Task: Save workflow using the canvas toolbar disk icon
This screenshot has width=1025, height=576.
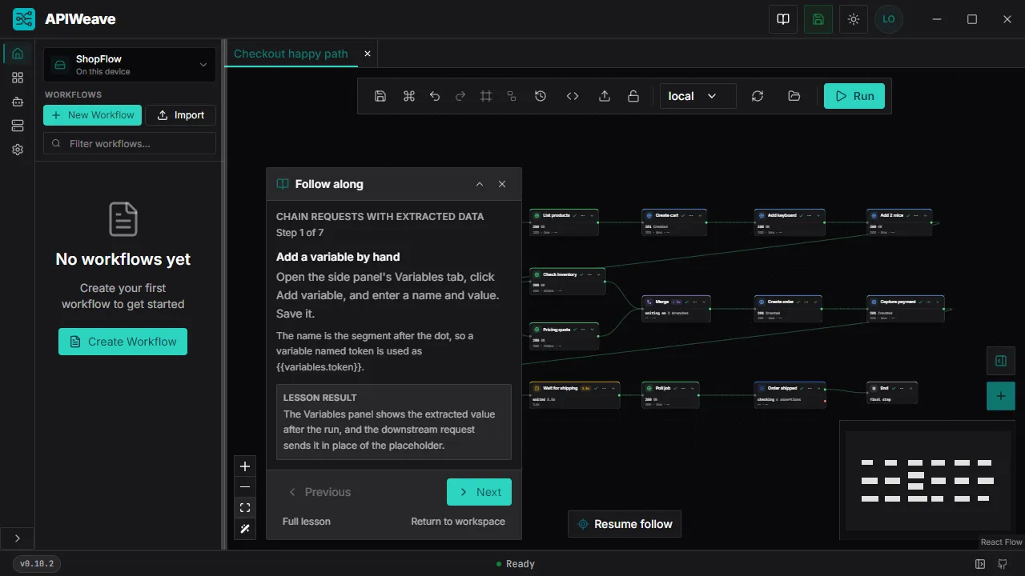Action: click(x=380, y=96)
